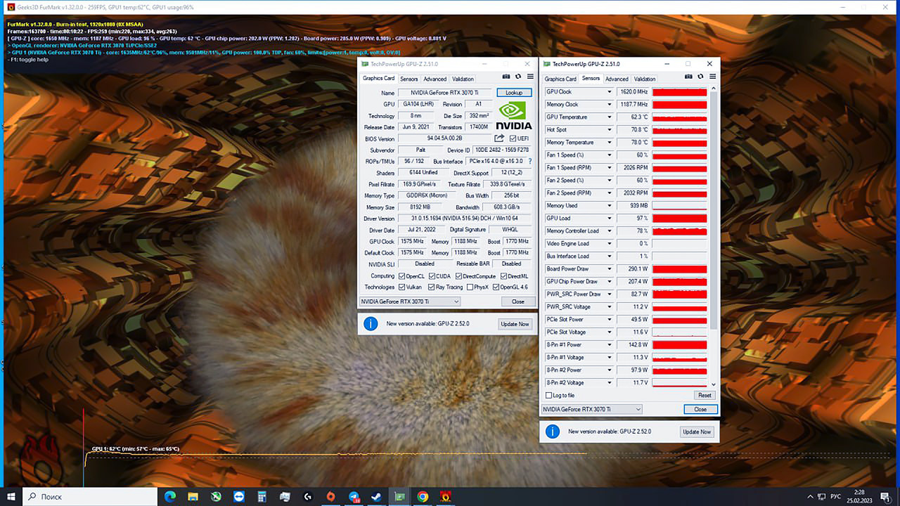
Task: Open Steam from the taskbar
Action: (376, 496)
